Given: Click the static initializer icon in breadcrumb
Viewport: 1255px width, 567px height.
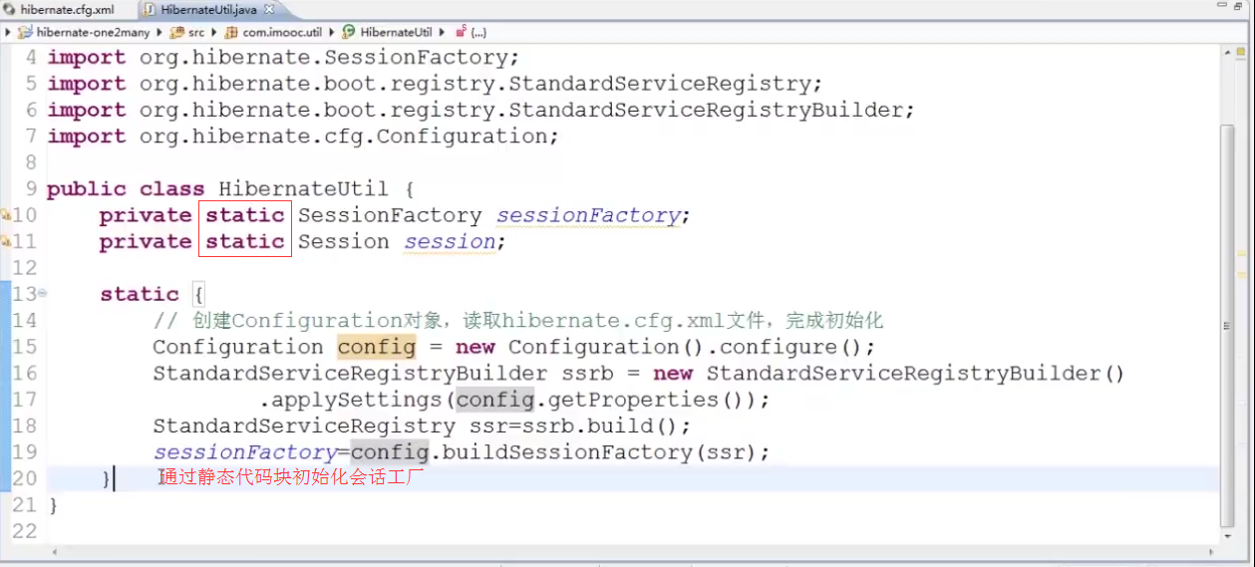Looking at the screenshot, I should (x=461, y=32).
